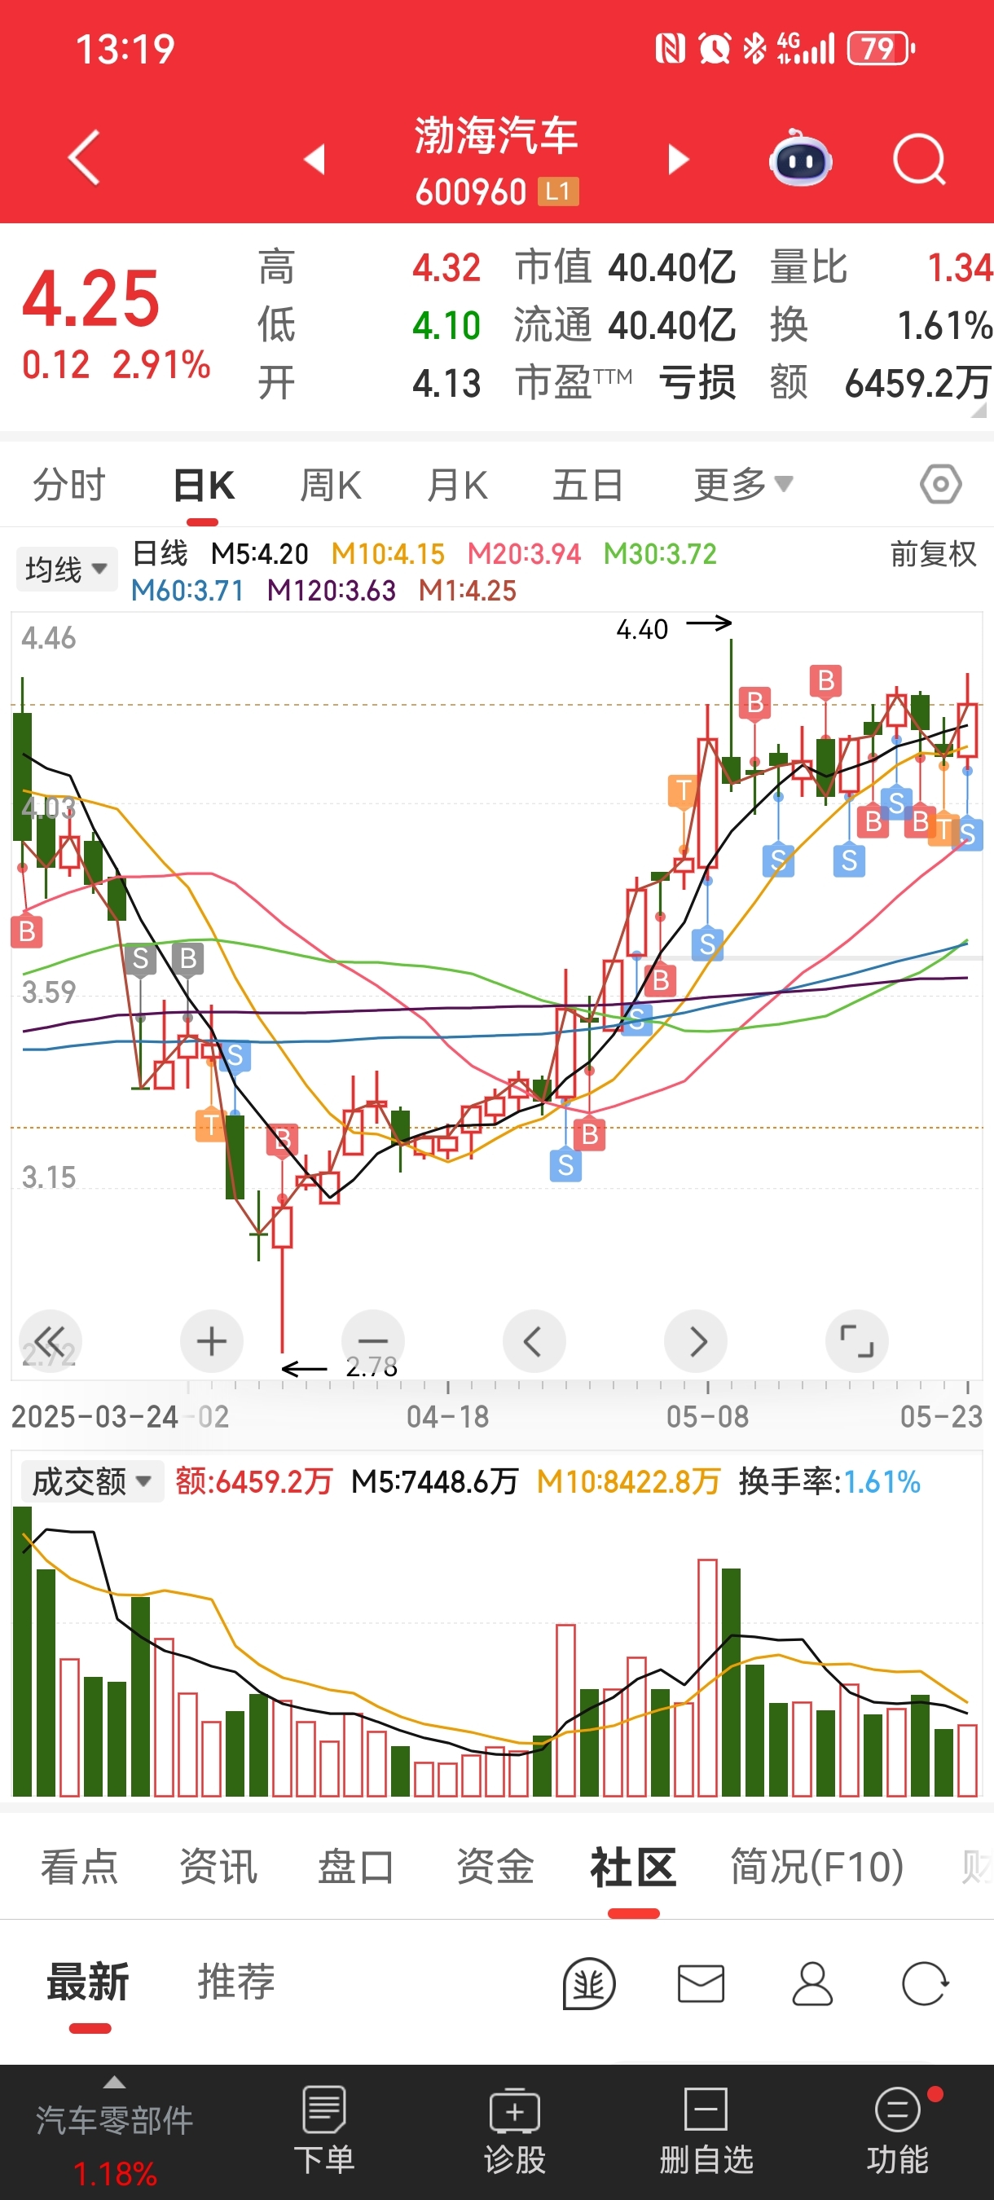Open the 盘口 tab

point(356,1866)
